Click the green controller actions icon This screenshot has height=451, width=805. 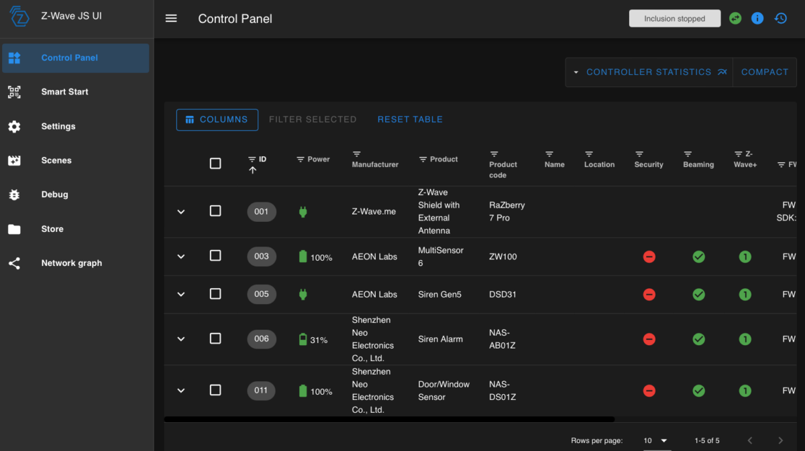pos(735,19)
